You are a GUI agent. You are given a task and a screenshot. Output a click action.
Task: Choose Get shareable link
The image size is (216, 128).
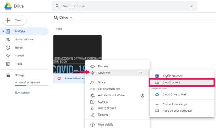pyautogui.click(x=117, y=89)
